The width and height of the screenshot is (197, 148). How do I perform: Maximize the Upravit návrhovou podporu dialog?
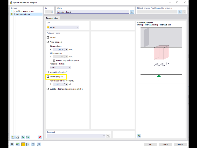[177, 3]
